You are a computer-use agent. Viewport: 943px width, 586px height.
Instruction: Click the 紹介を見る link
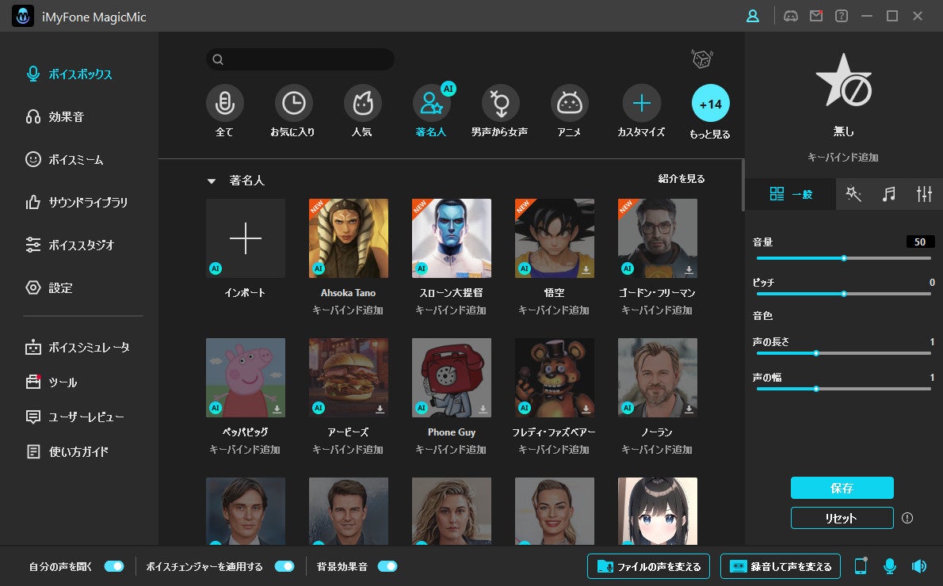pos(681,178)
